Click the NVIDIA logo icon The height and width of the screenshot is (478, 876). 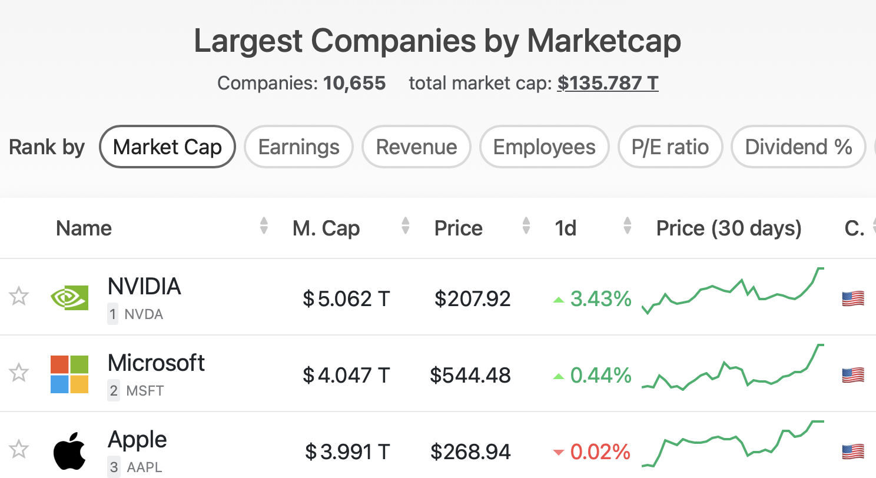(x=69, y=298)
